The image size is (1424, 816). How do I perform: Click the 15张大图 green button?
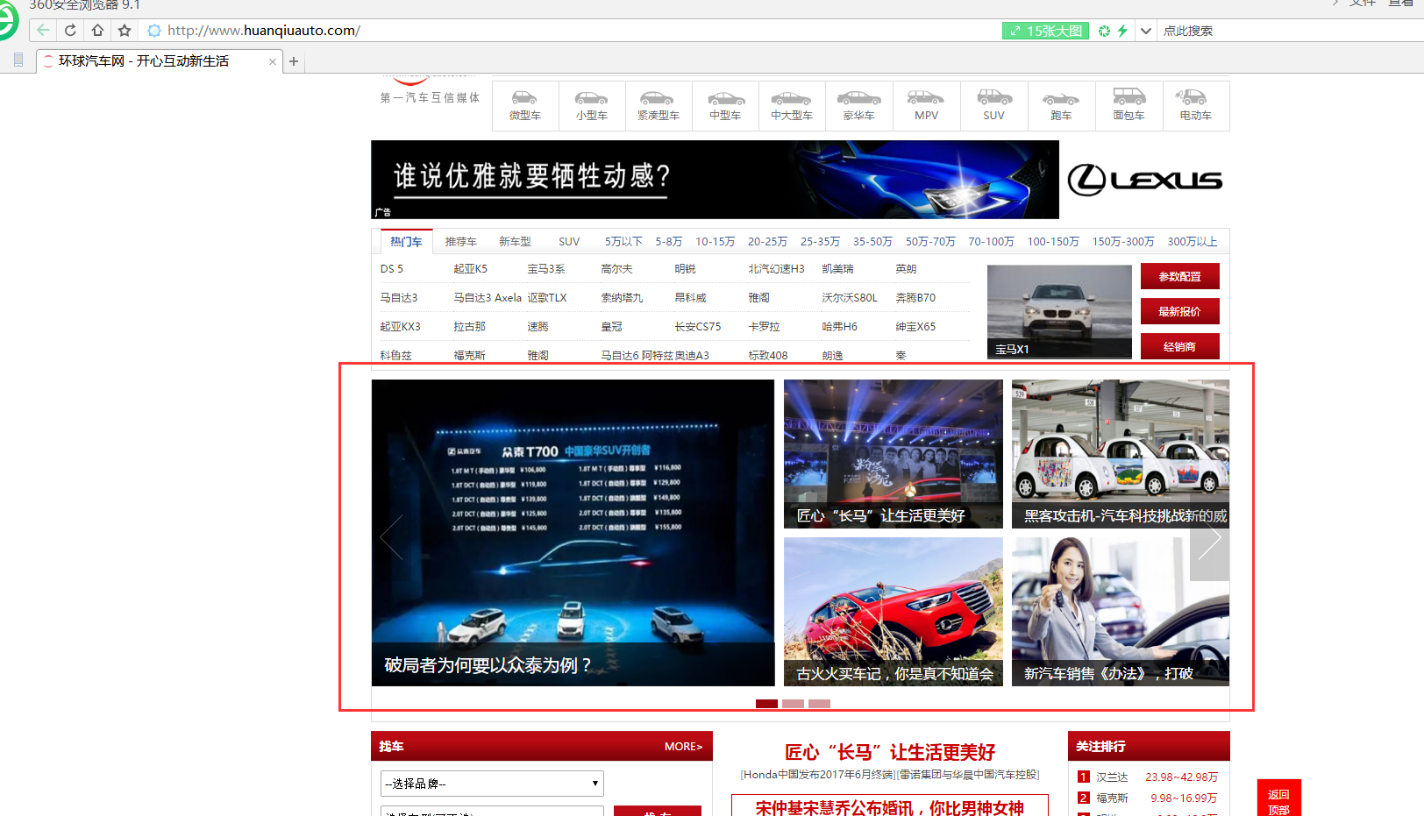[1045, 31]
